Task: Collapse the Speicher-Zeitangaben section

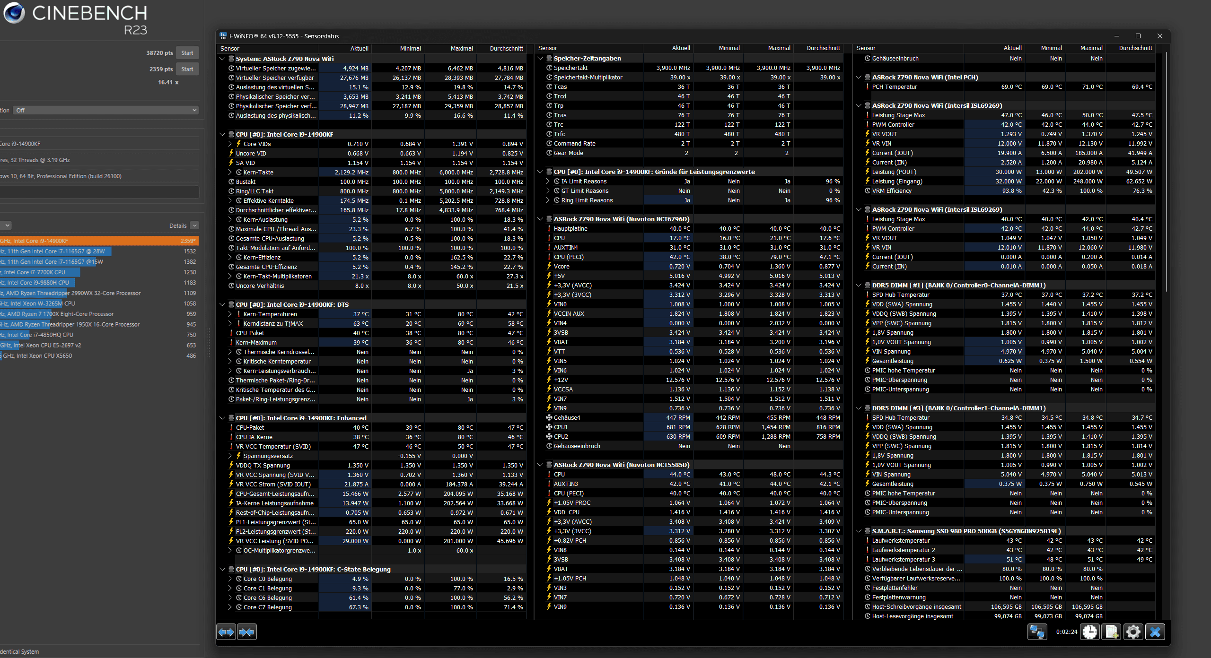Action: pos(540,58)
